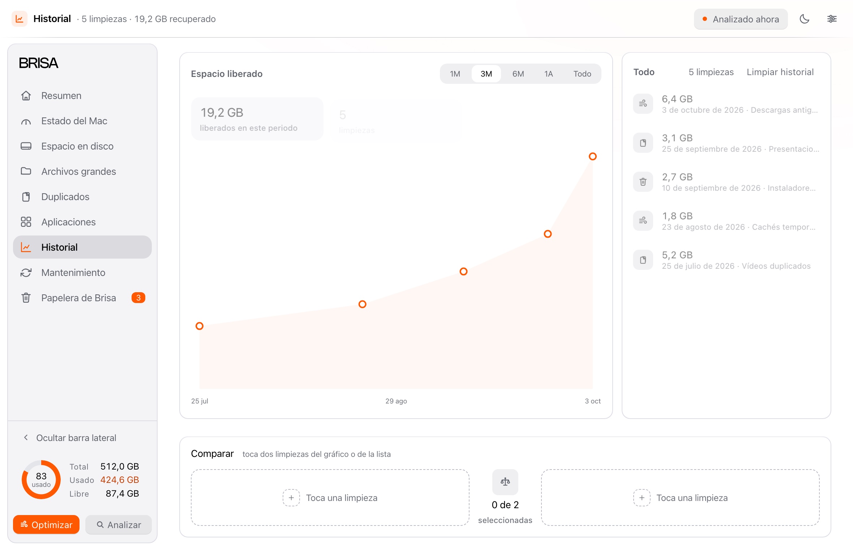Switch chart to 1A period

click(549, 74)
